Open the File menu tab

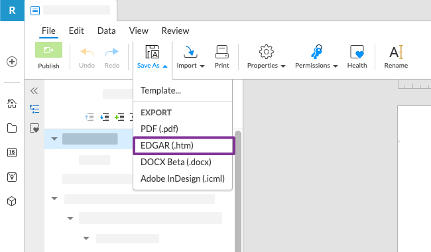click(x=48, y=31)
